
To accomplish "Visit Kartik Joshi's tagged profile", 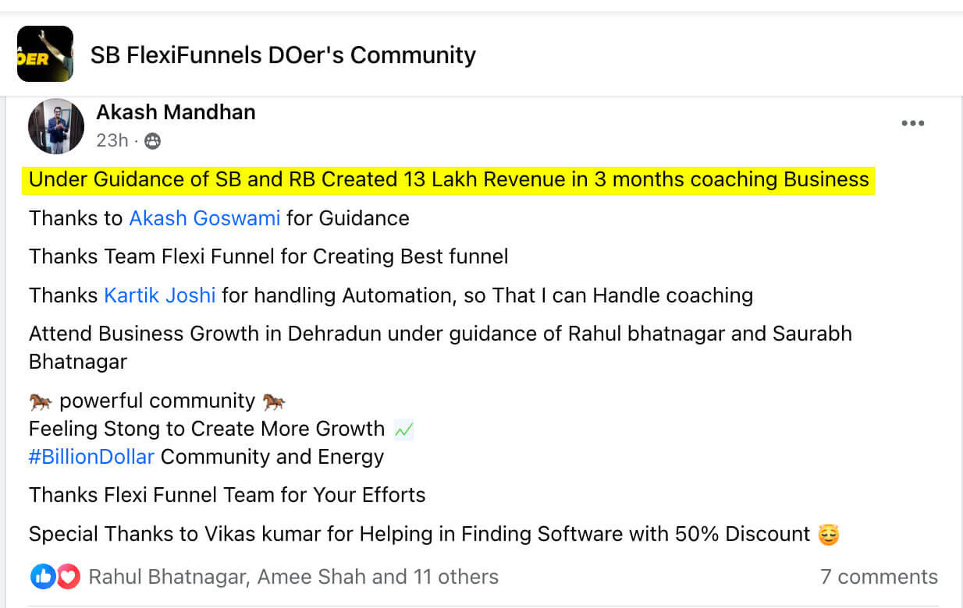I will pyautogui.click(x=159, y=295).
